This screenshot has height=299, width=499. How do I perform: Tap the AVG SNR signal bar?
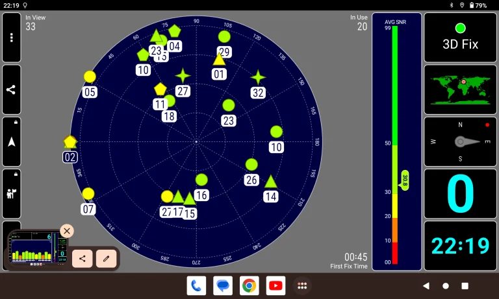tap(394, 146)
